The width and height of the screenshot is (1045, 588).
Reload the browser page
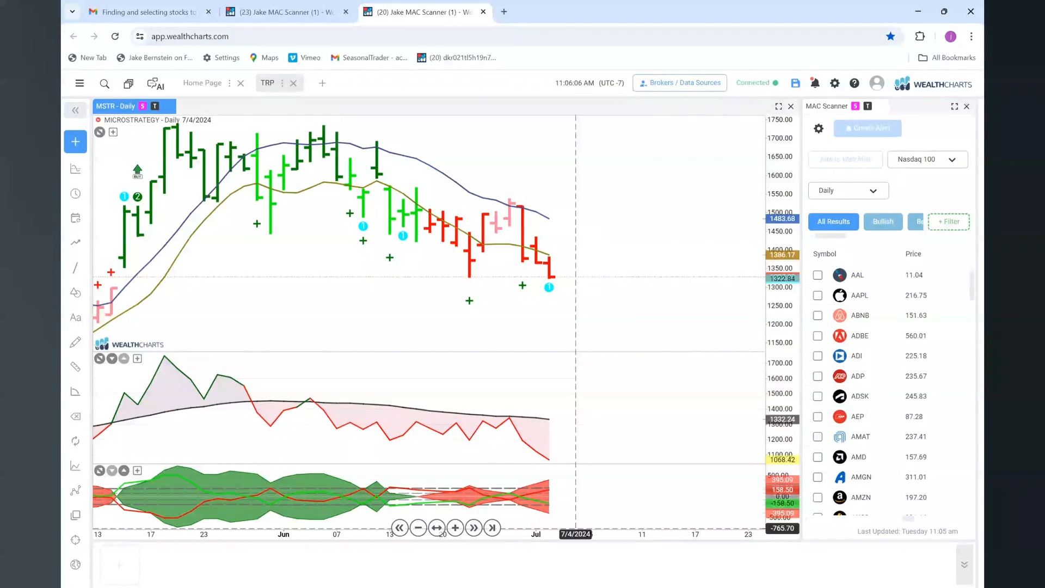pyautogui.click(x=115, y=36)
